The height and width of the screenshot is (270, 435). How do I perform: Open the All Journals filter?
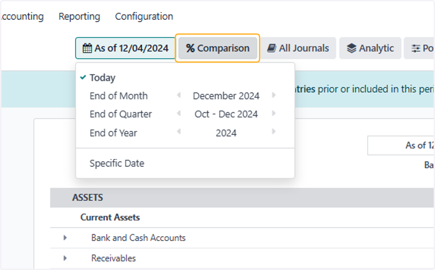[x=298, y=48]
